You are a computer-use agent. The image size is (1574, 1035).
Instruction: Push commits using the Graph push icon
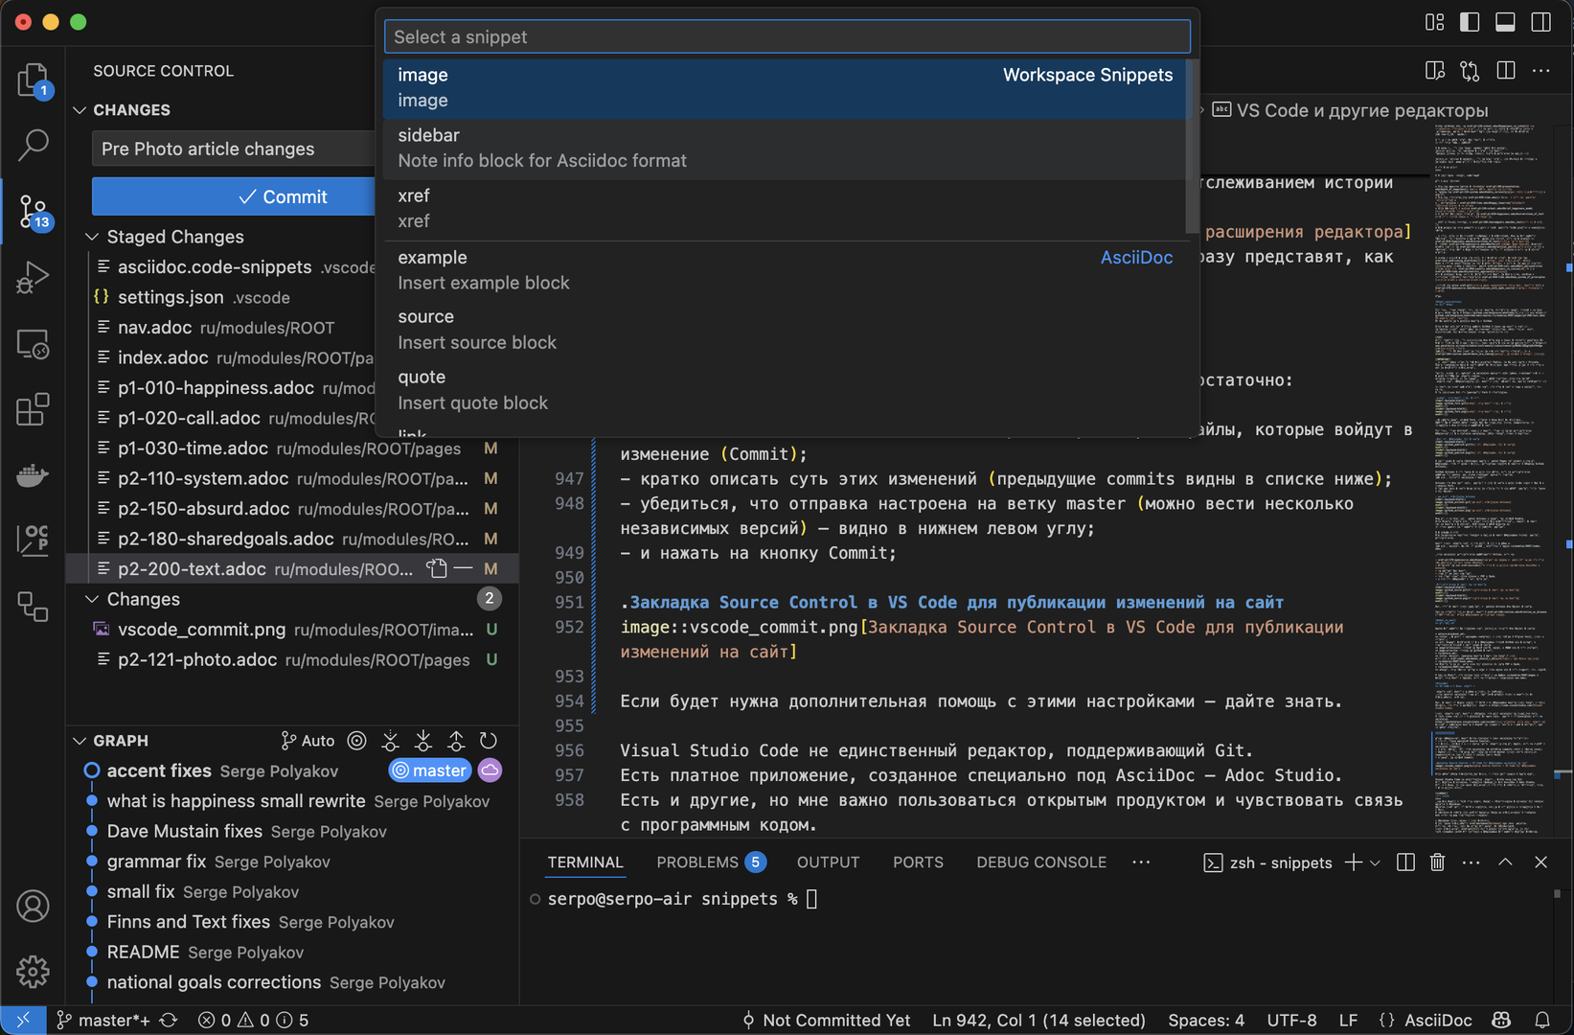click(455, 740)
